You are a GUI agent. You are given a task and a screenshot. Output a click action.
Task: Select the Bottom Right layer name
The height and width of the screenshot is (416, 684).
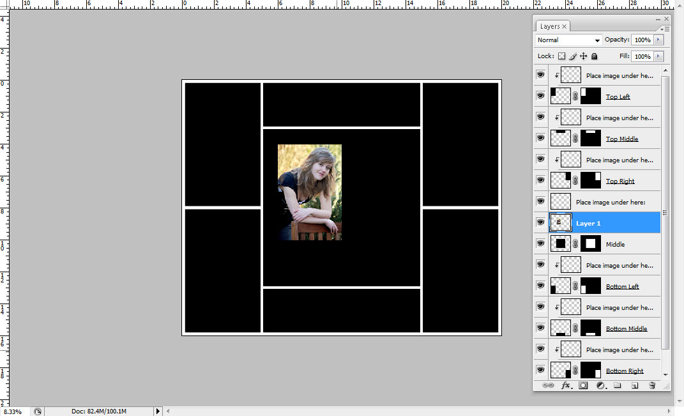[625, 371]
